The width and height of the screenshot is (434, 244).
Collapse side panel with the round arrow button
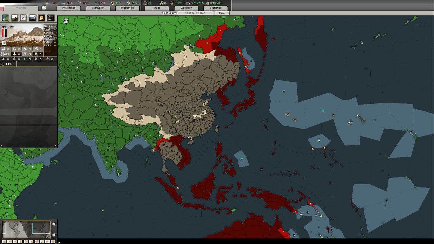[x=66, y=21]
